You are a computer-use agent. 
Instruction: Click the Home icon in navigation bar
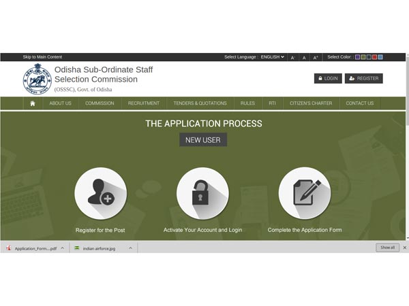tap(32, 103)
